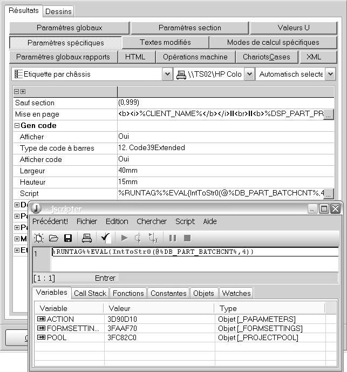Collapse the Gen code group
The width and height of the screenshot is (347, 372).
tap(17, 125)
